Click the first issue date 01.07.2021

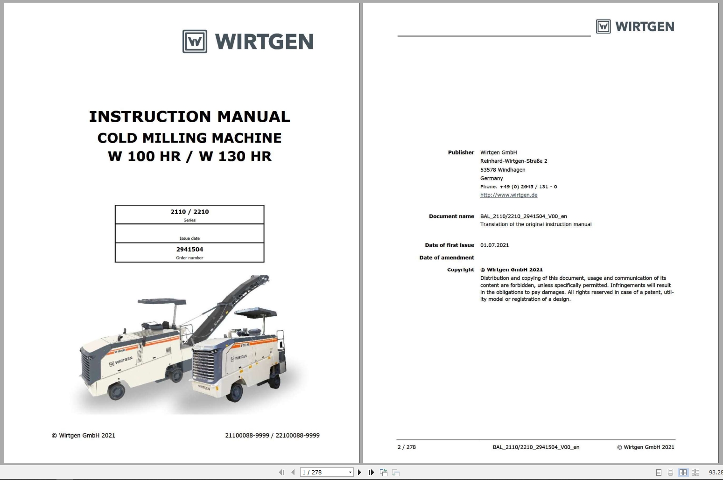point(495,245)
